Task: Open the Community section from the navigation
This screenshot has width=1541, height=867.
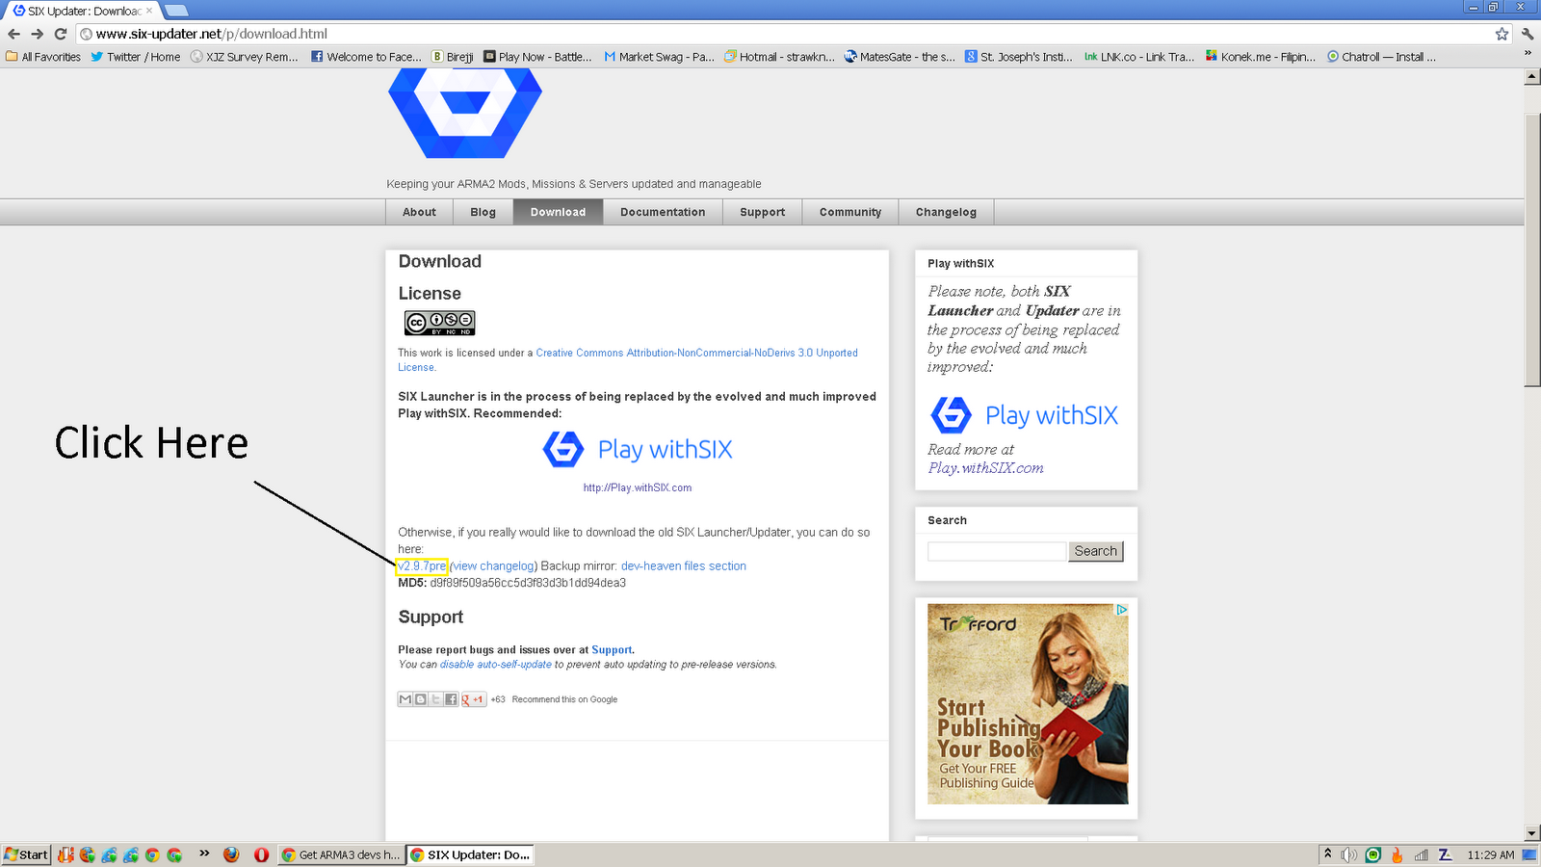Action: (x=849, y=212)
